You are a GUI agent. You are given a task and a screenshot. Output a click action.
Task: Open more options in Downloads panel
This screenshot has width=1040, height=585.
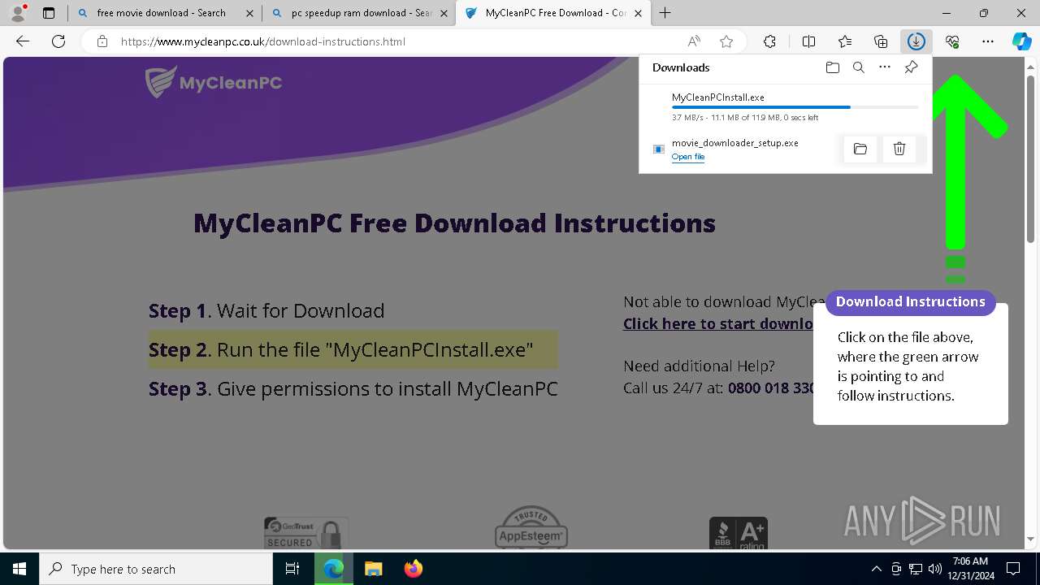pyautogui.click(x=885, y=67)
